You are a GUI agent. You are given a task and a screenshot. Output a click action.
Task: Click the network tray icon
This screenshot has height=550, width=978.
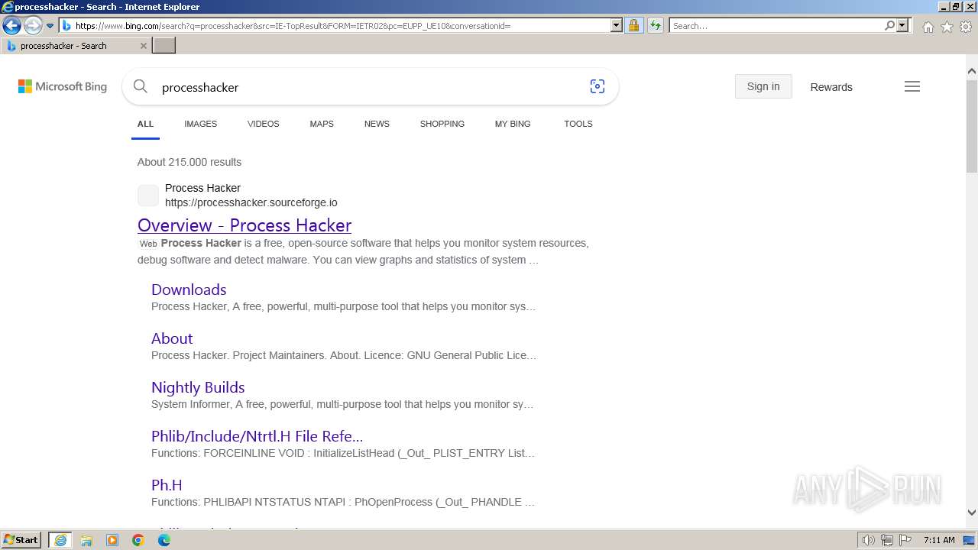tap(887, 540)
